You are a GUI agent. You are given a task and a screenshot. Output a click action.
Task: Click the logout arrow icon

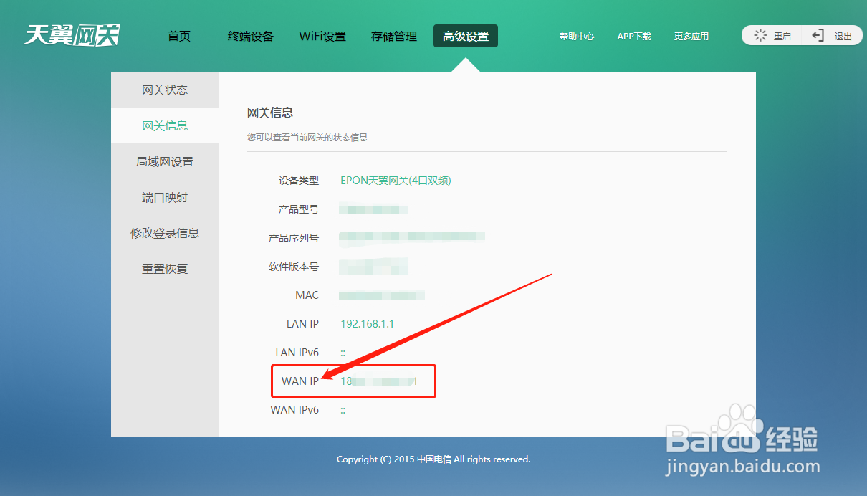click(818, 35)
